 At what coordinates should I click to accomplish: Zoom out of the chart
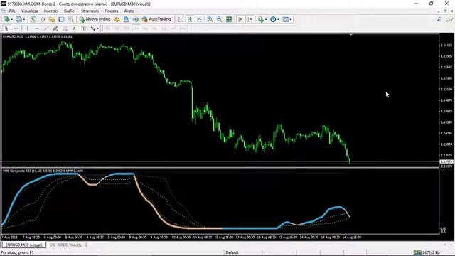point(220,19)
